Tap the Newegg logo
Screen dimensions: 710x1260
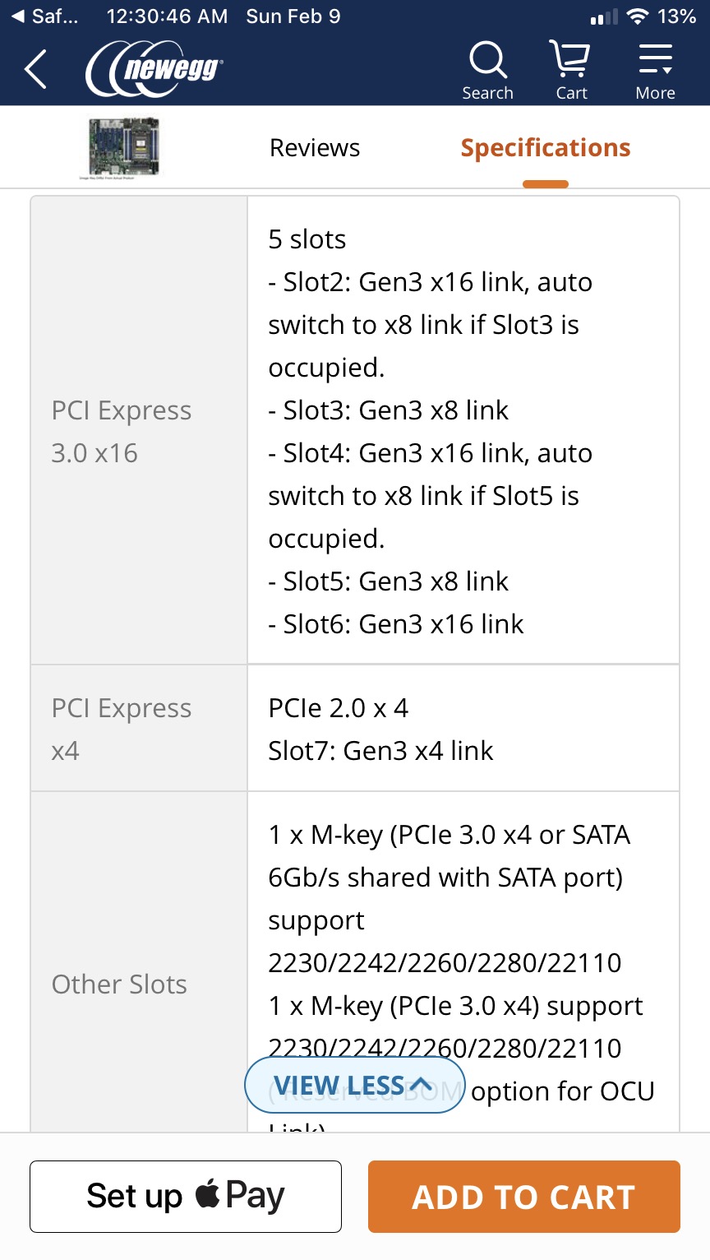[x=154, y=69]
